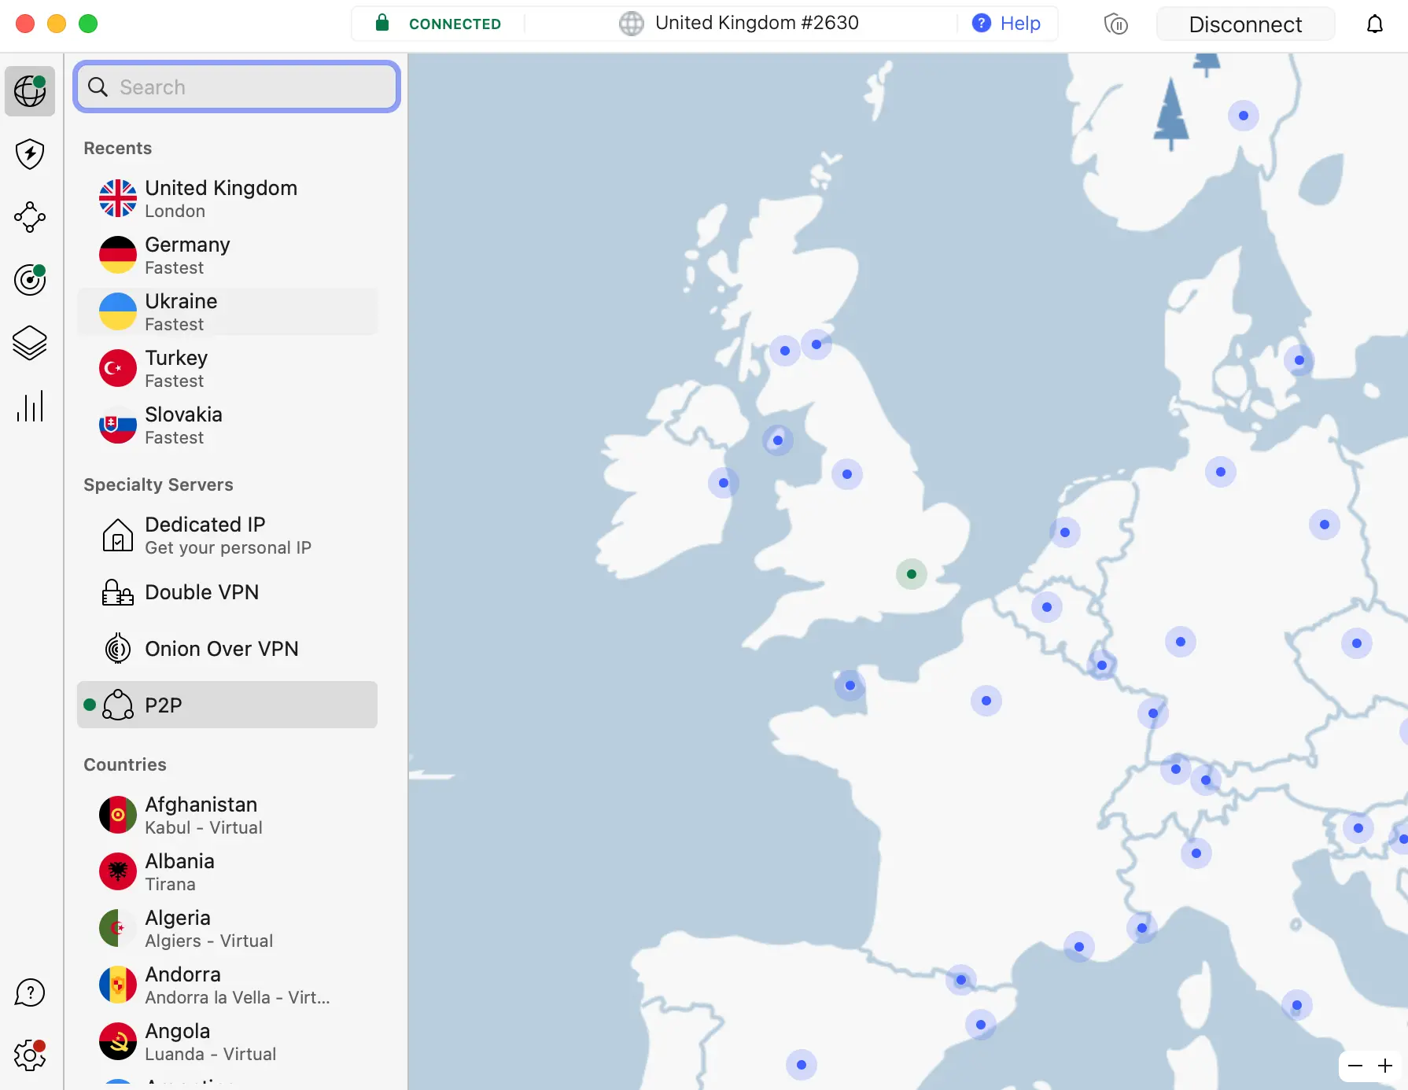This screenshot has height=1090, width=1408.
Task: Click the green connected server marker on map
Action: pos(911,574)
